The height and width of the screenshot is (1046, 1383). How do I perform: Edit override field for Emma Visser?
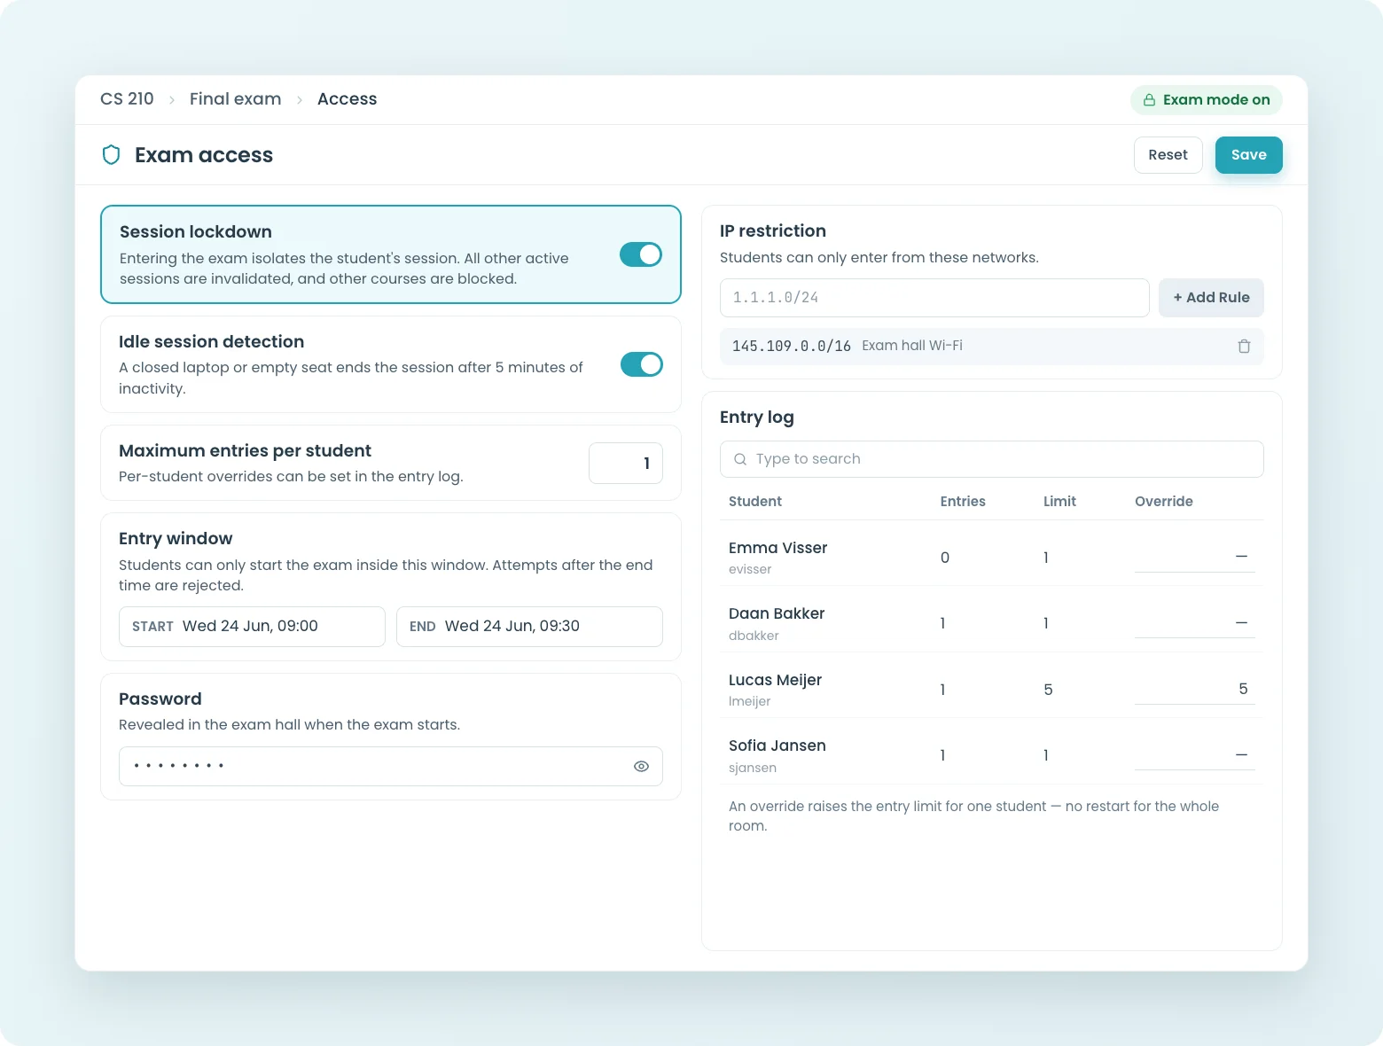(1194, 557)
